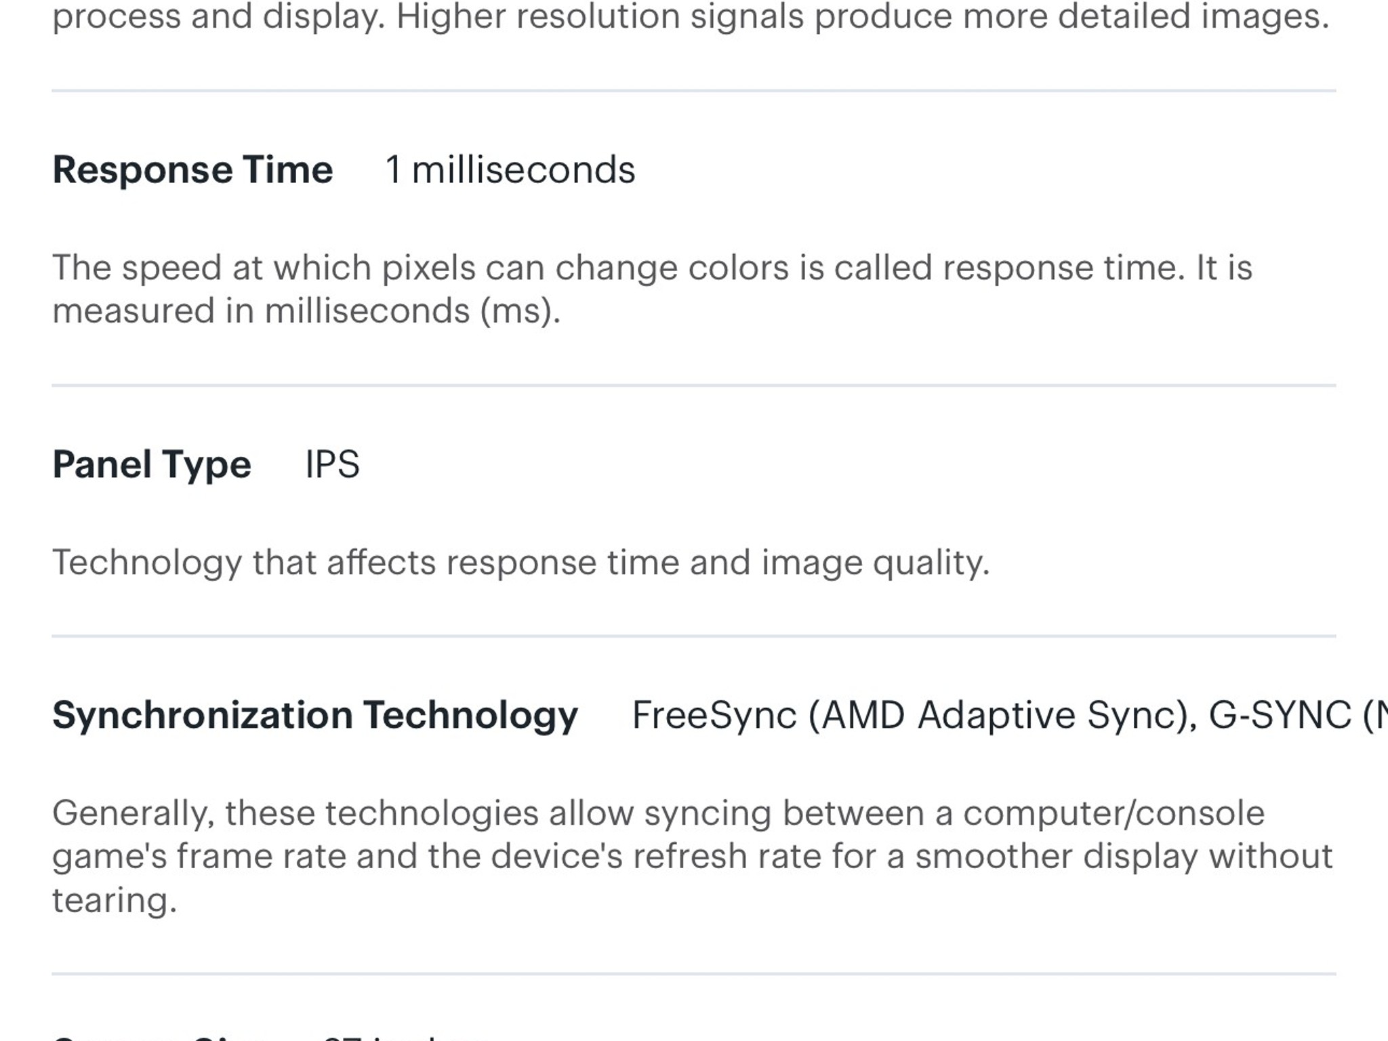Click the 'measured in milliseconds (ms).' line
Image resolution: width=1388 pixels, height=1041 pixels.
[x=306, y=312]
